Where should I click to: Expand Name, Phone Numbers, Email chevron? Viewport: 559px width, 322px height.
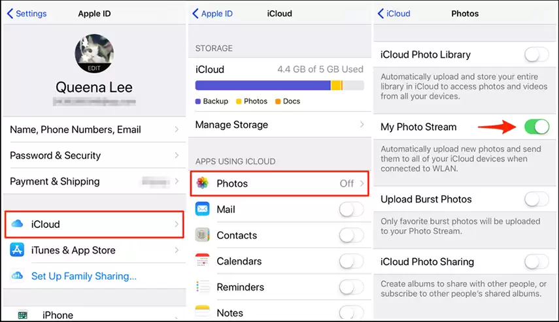177,129
